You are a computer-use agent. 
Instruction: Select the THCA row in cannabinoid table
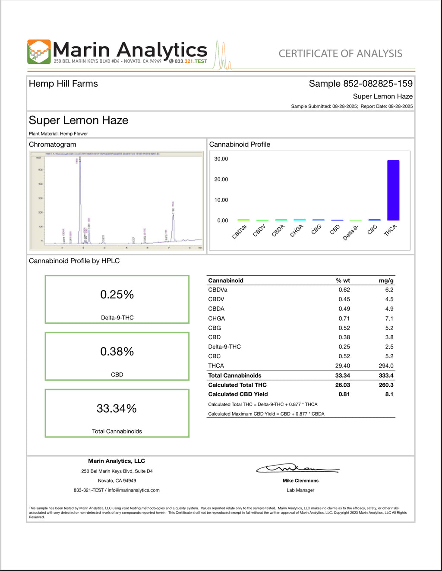300,366
